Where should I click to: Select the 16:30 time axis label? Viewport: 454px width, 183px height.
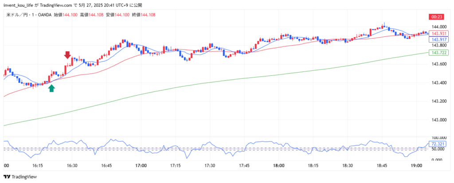coord(72,165)
